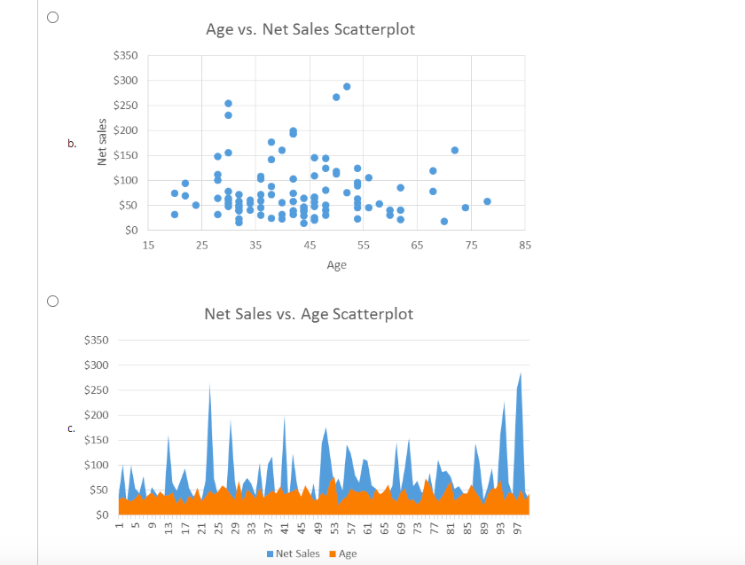Click the 'Net Sales' legend text
This screenshot has height=565, width=745.
point(297,553)
